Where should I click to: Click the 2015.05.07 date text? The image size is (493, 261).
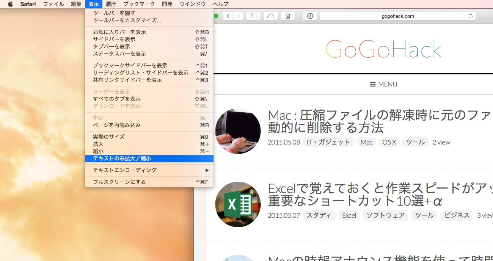[284, 215]
